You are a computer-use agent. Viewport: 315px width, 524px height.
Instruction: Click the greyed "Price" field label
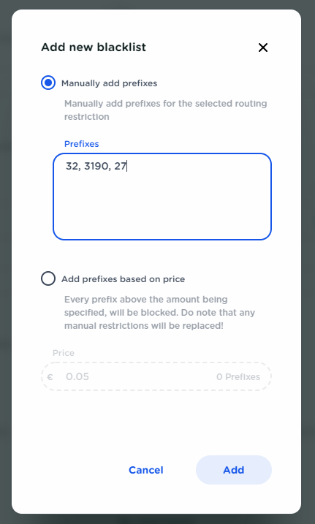(x=64, y=353)
